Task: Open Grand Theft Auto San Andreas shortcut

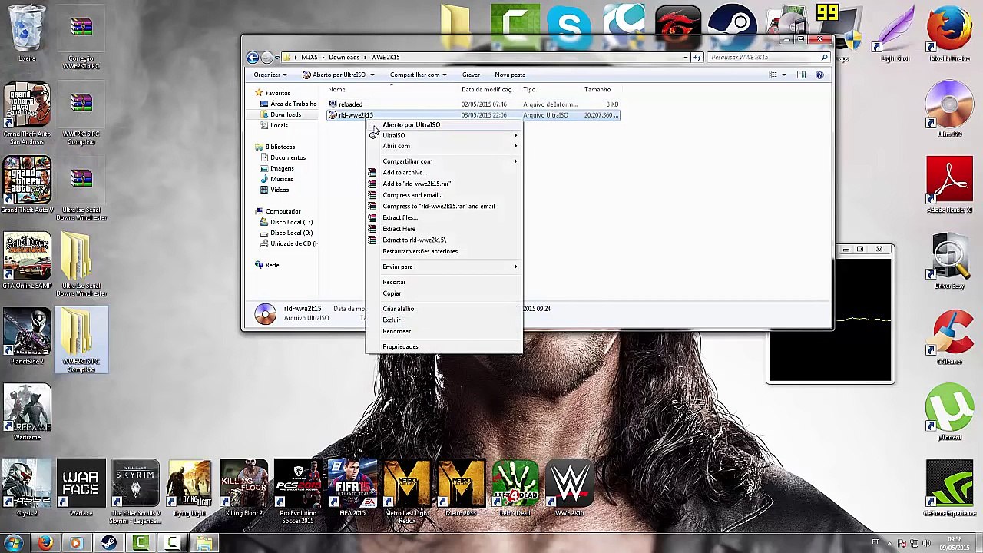Action: pos(27,112)
